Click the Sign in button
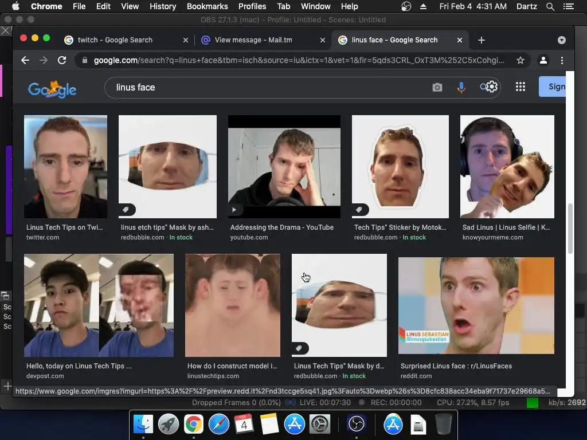 click(553, 87)
